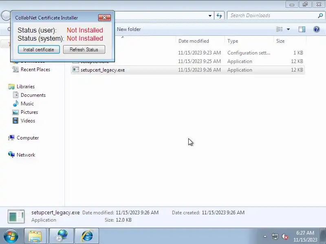Screen dimensions: 326x244
Task: Click the Show desktop strip
Action: pos(324,236)
